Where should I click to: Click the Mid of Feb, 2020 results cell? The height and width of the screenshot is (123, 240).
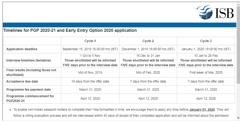click(148, 73)
